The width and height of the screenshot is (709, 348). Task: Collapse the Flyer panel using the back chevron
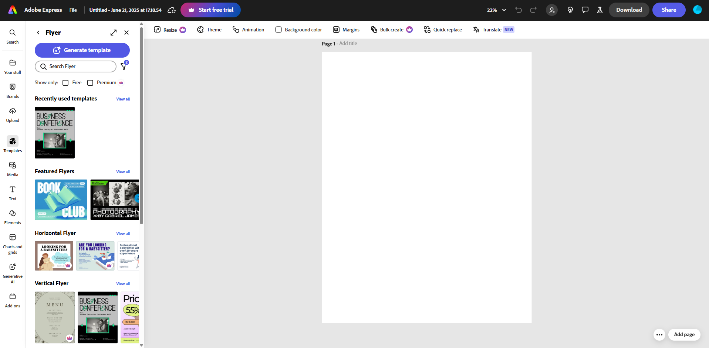point(38,33)
